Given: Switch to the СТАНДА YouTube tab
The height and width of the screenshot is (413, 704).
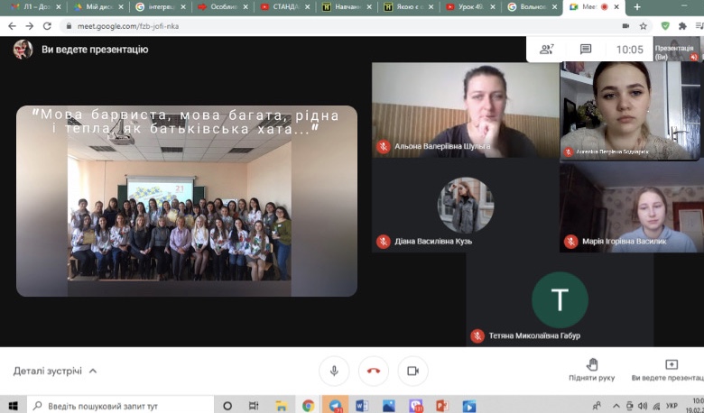Looking at the screenshot, I should (x=283, y=7).
